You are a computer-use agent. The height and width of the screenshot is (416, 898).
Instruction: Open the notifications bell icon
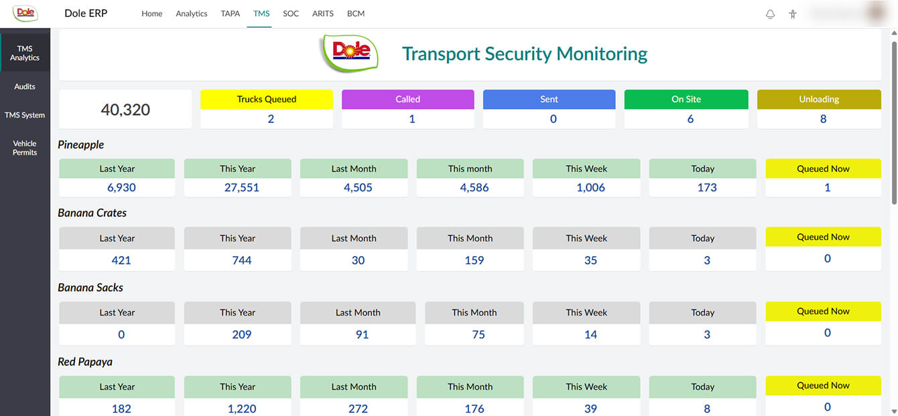(x=770, y=14)
